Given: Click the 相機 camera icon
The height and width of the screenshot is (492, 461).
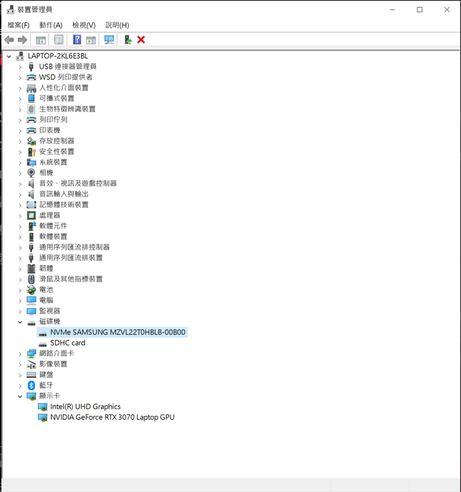Looking at the screenshot, I should (31, 173).
